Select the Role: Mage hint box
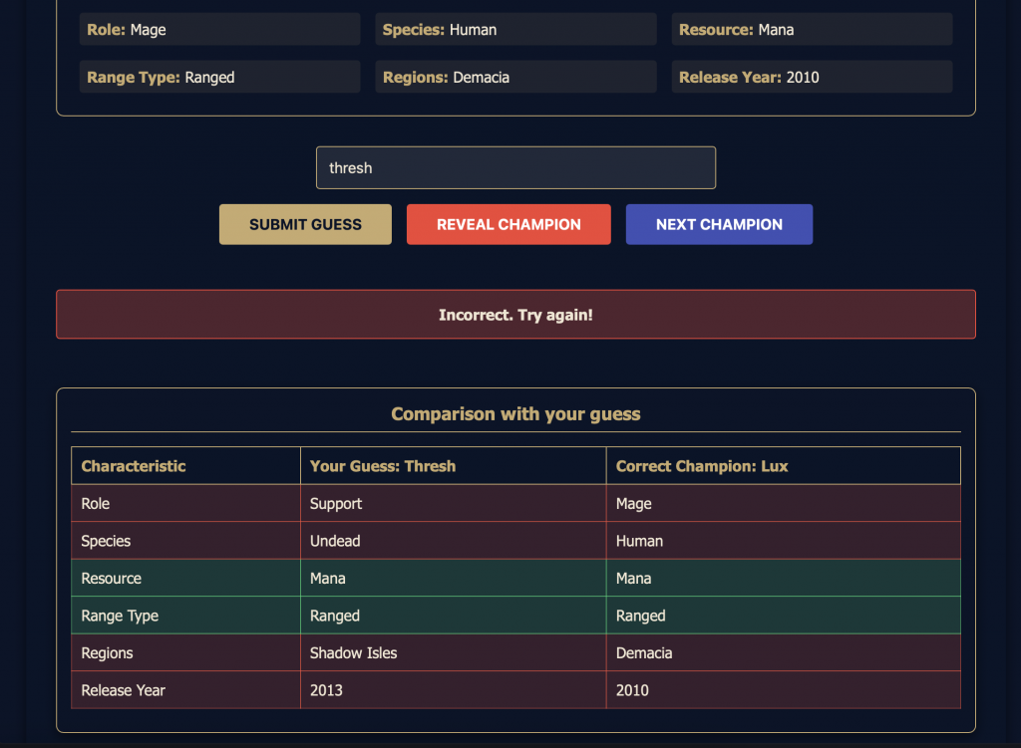The width and height of the screenshot is (1021, 748). tap(219, 30)
